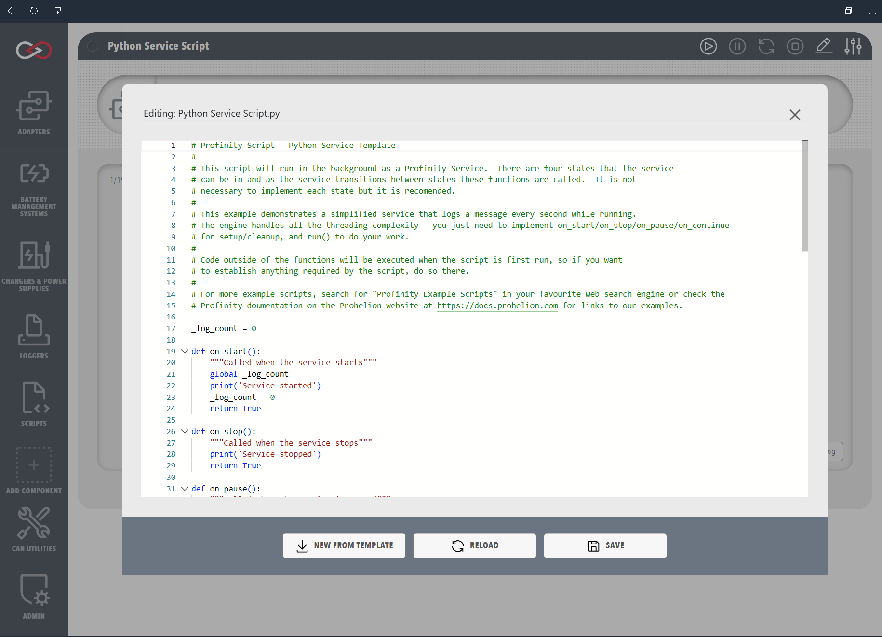Open Chargers & Power Supplies
Viewport: 882px width, 637px height.
click(34, 263)
